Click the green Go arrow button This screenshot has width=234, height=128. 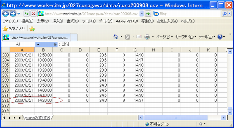coord(148,14)
